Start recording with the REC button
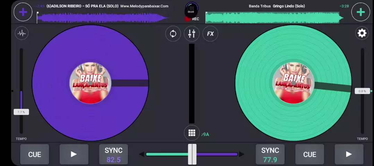Screen dimensions: 374x166 pyautogui.click(x=192, y=12)
